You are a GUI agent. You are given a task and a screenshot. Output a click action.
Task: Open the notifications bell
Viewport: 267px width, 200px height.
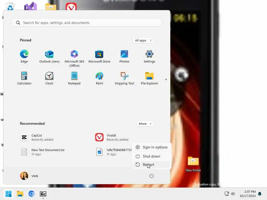point(260,194)
